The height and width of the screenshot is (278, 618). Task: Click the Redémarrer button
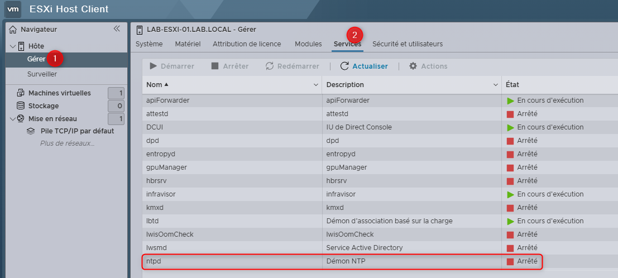pyautogui.click(x=292, y=66)
